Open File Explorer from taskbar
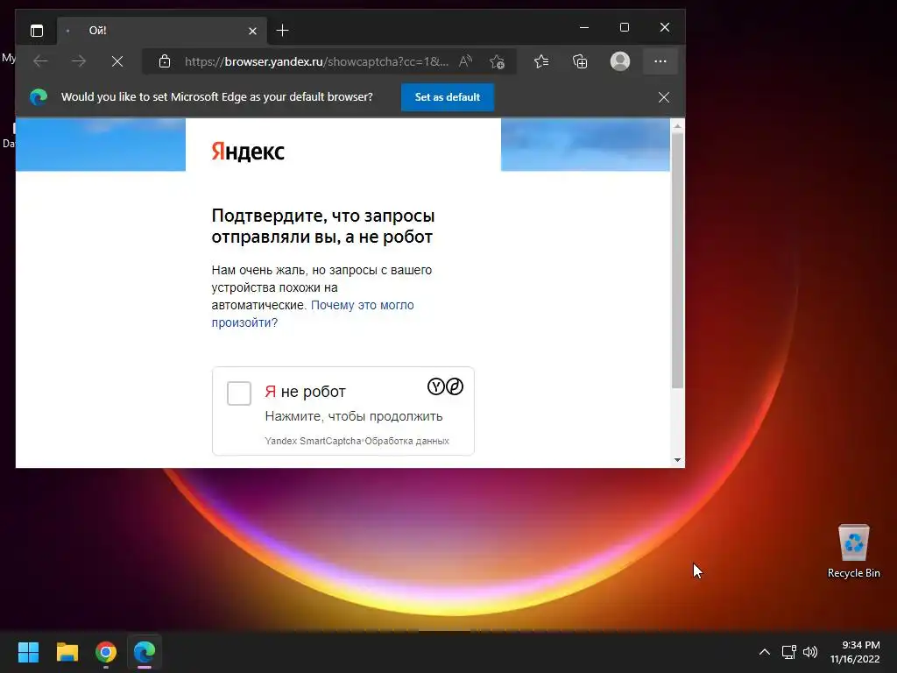This screenshot has height=673, width=897. pos(67,652)
